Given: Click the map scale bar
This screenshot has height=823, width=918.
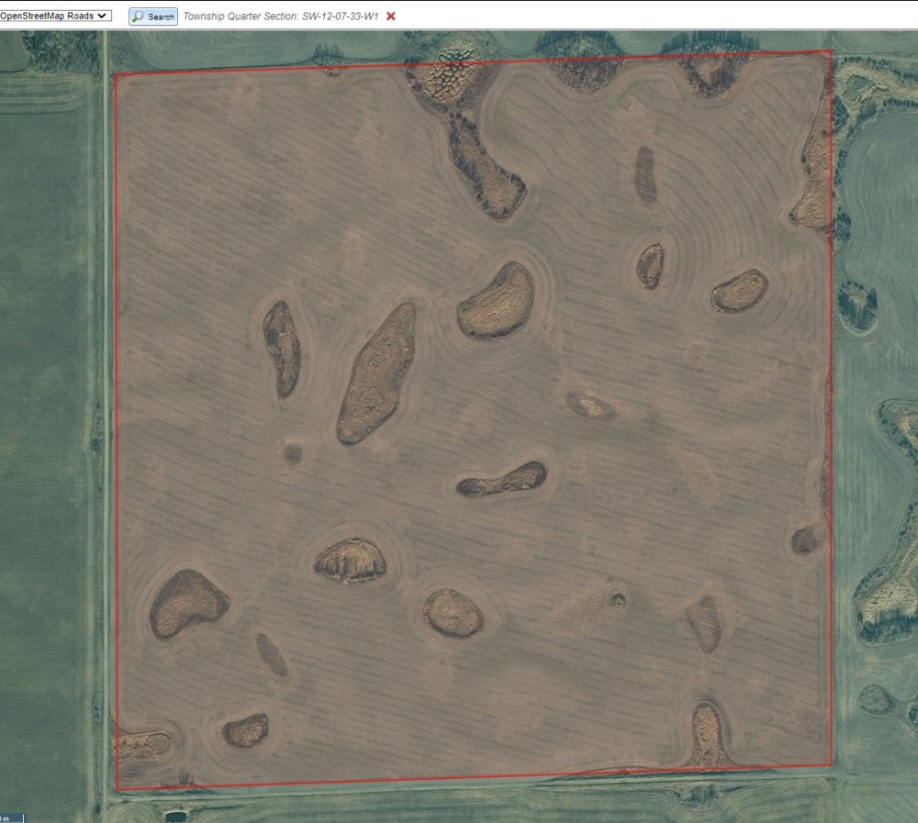Looking at the screenshot, I should coord(12,817).
